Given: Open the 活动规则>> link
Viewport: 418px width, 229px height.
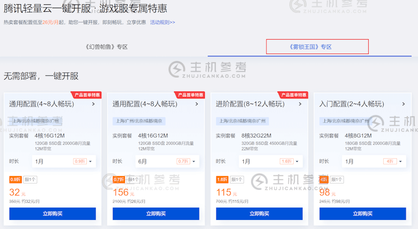Looking at the screenshot, I should 162,22.
